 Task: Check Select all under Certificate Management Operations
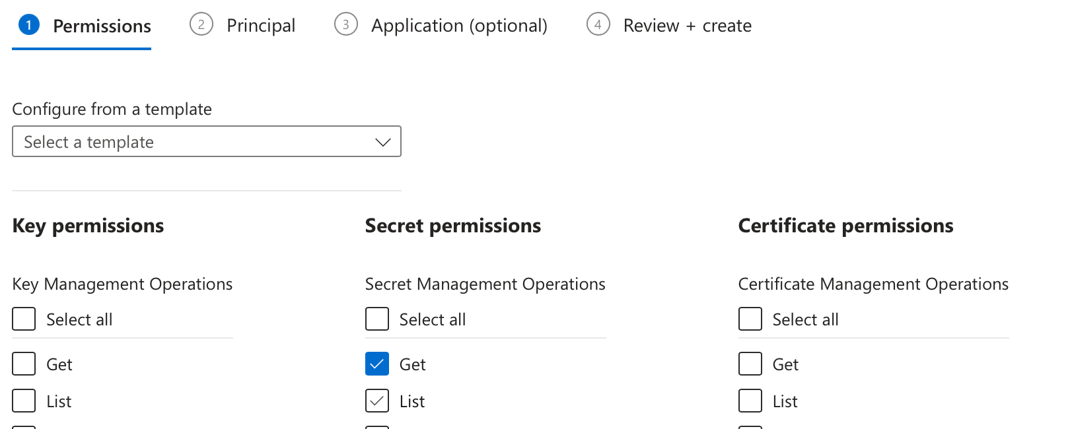click(750, 319)
